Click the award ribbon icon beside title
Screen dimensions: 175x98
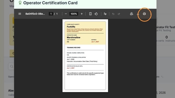coord(20,3)
